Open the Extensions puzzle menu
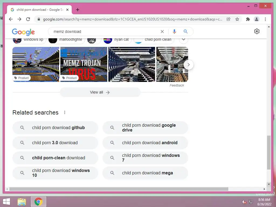Screen dimensions: 276x207 click(x=248, y=19)
